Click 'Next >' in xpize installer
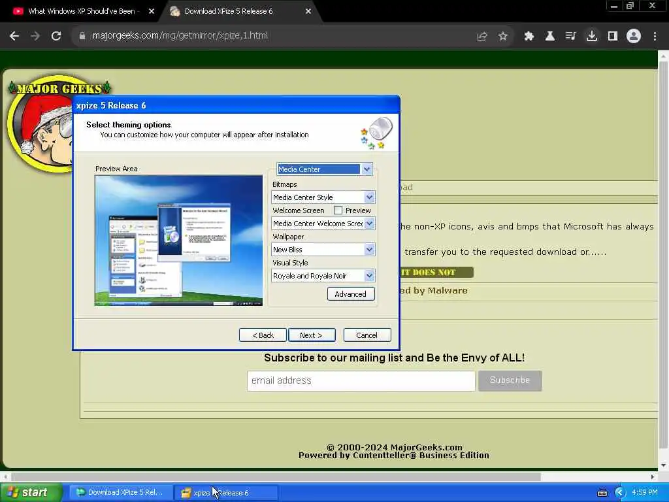The height and width of the screenshot is (502, 669). tap(312, 335)
